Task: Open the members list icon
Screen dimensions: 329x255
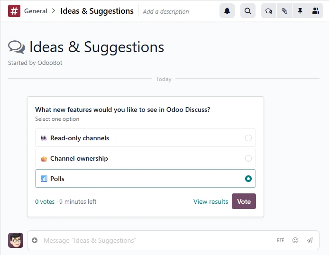Action: point(316,11)
